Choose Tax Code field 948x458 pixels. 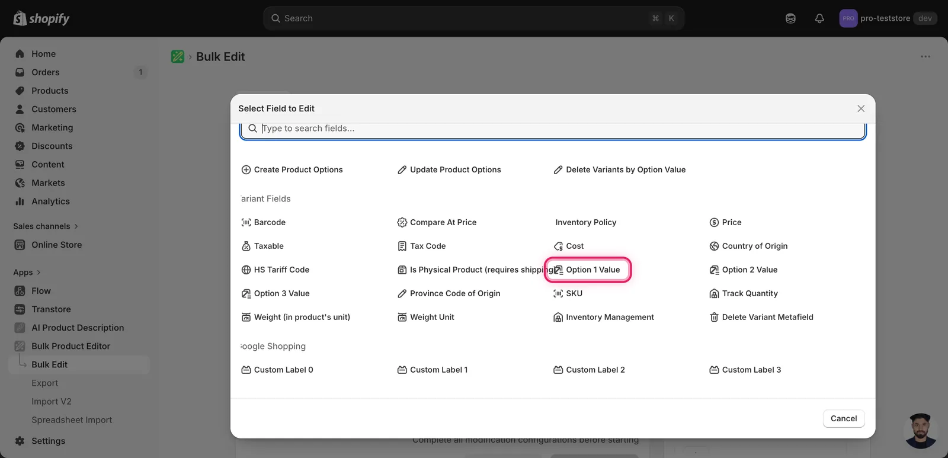(x=421, y=246)
